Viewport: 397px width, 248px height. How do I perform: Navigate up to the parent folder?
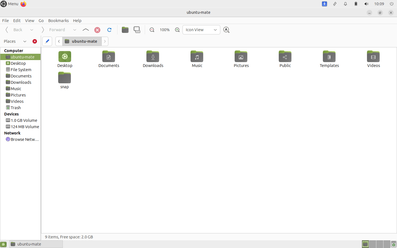(85, 29)
